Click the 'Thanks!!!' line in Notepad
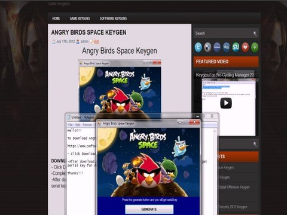The height and width of the screenshot is (215, 287). [x=75, y=173]
